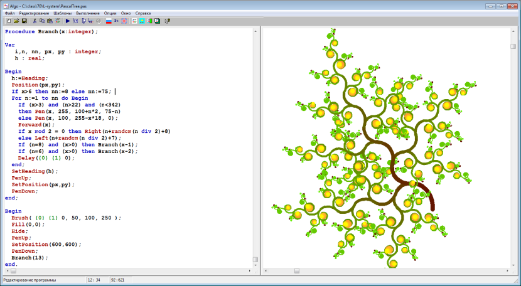
Task: Click the code editor's vertical scrollbar down arrow
Action: click(255, 265)
